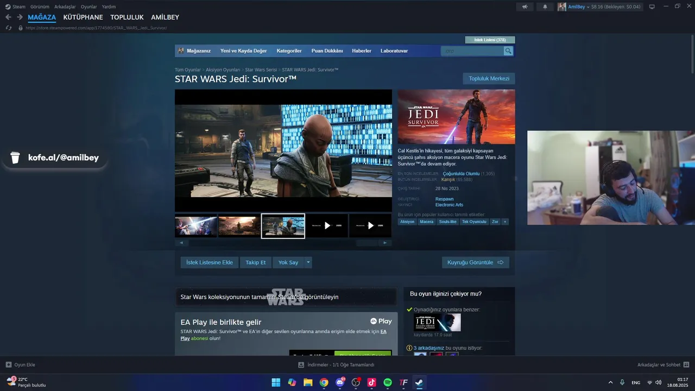Go back with the left arrow icon

[x=8, y=17]
